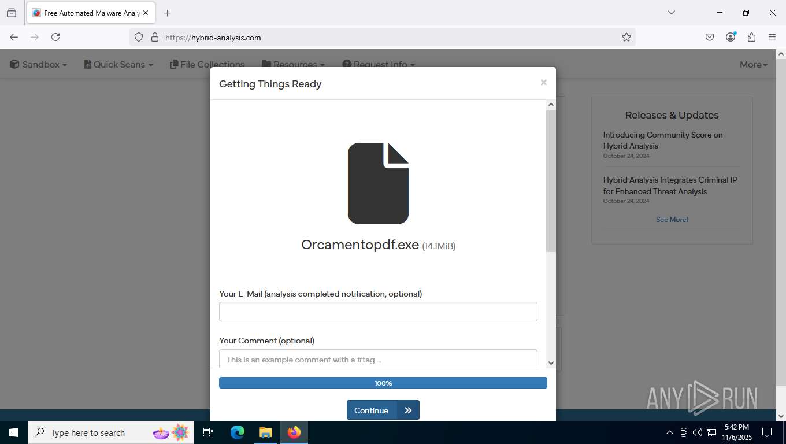Click the upload progress bar showing 100%
This screenshot has width=786, height=444.
click(x=383, y=383)
